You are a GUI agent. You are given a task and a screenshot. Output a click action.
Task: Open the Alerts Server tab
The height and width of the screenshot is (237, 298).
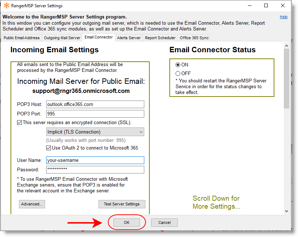point(129,38)
